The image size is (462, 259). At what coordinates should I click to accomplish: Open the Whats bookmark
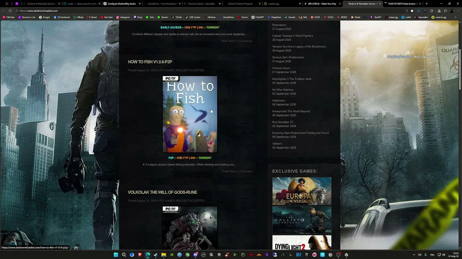[78, 17]
